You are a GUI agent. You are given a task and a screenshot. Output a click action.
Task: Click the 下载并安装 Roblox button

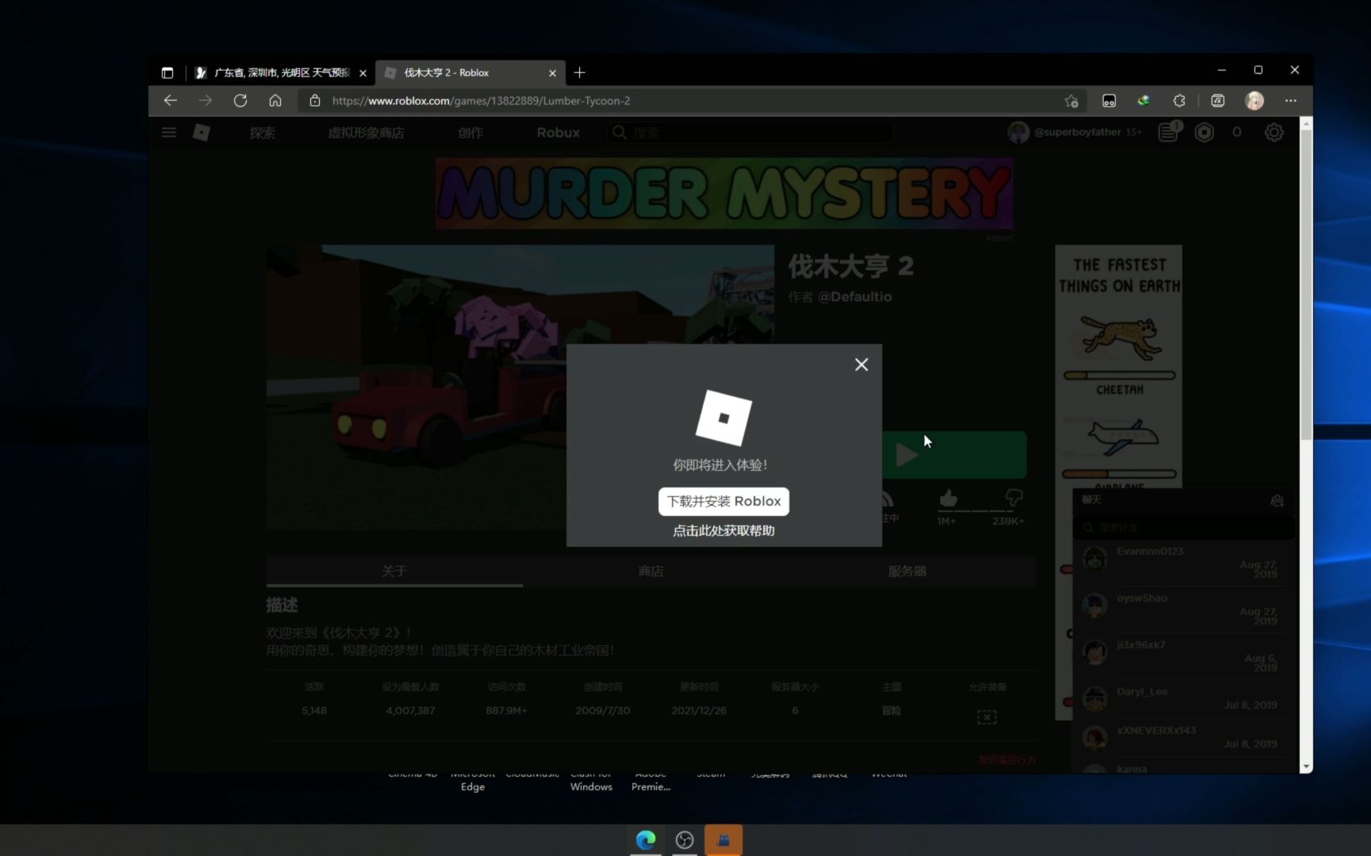coord(722,501)
